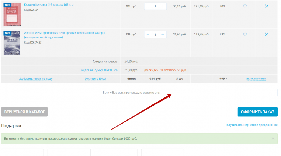Click the disinfection journal product thumbnail
This screenshot has width=281, height=156.
point(12,43)
